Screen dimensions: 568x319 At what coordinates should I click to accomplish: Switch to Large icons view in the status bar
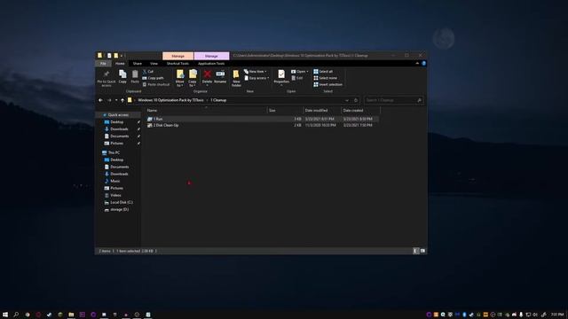click(x=422, y=251)
